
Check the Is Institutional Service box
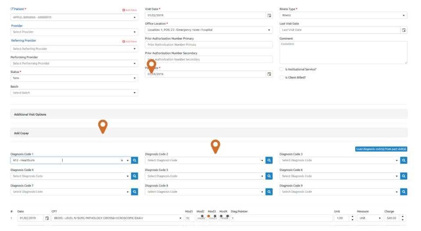[x=282, y=69]
